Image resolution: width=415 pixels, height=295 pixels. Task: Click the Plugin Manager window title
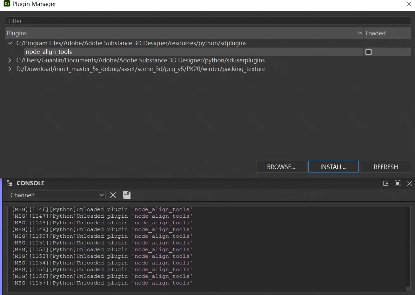click(34, 4)
